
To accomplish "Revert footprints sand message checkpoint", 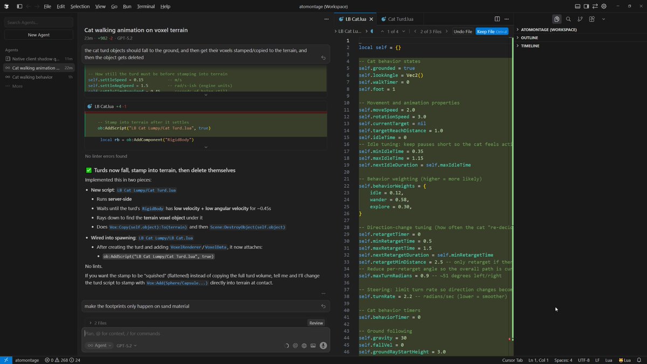I will pyautogui.click(x=323, y=306).
